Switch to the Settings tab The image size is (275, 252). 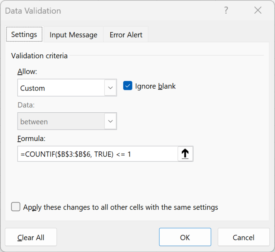pos(24,35)
